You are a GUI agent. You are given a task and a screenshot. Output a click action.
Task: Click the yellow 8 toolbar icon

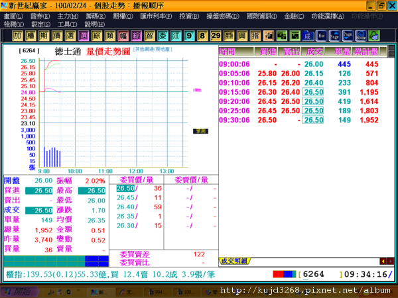(x=202, y=36)
